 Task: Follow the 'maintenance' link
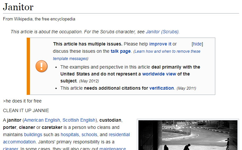112,148
